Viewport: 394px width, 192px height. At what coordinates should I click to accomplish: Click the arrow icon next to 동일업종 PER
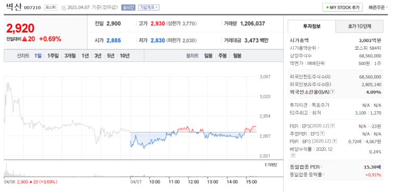(x=322, y=167)
